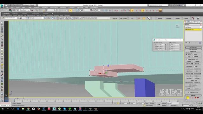Image resolution: width=203 pixels, height=114 pixels.
Task: Click the Undo arrow in main toolbar
Action: (3, 10)
